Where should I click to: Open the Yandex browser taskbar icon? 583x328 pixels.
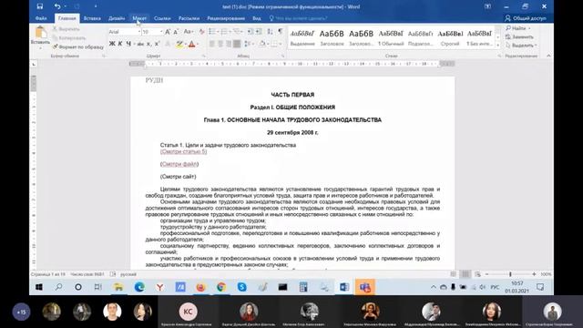(160, 287)
